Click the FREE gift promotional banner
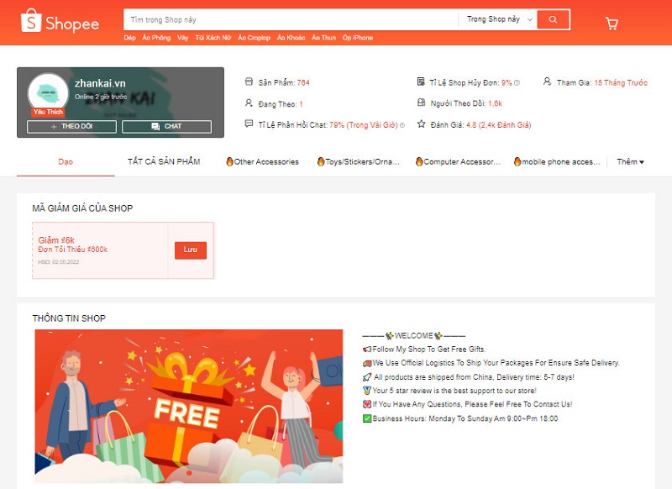Screen dimensions: 672x489 [188, 406]
